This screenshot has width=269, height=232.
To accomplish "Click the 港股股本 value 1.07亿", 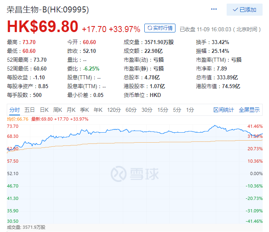I will [x=157, y=86].
